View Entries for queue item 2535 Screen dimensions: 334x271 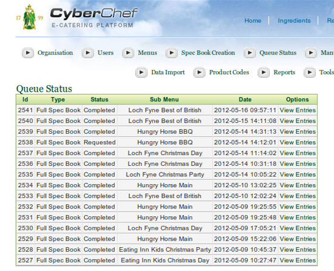(x=298, y=174)
